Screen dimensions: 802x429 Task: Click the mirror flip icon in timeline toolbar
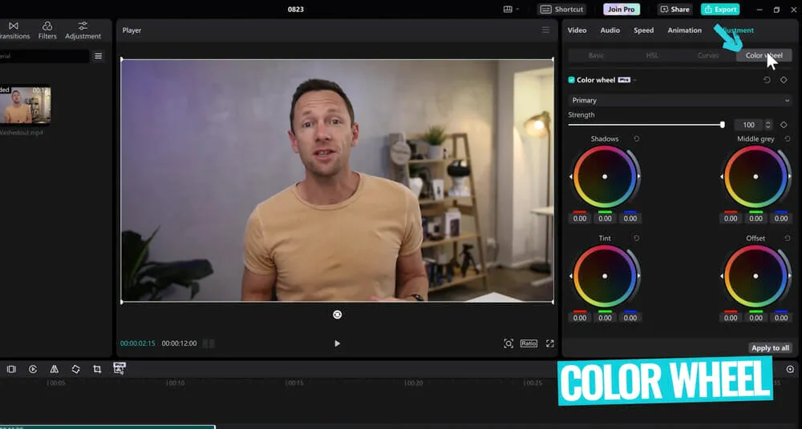point(54,369)
